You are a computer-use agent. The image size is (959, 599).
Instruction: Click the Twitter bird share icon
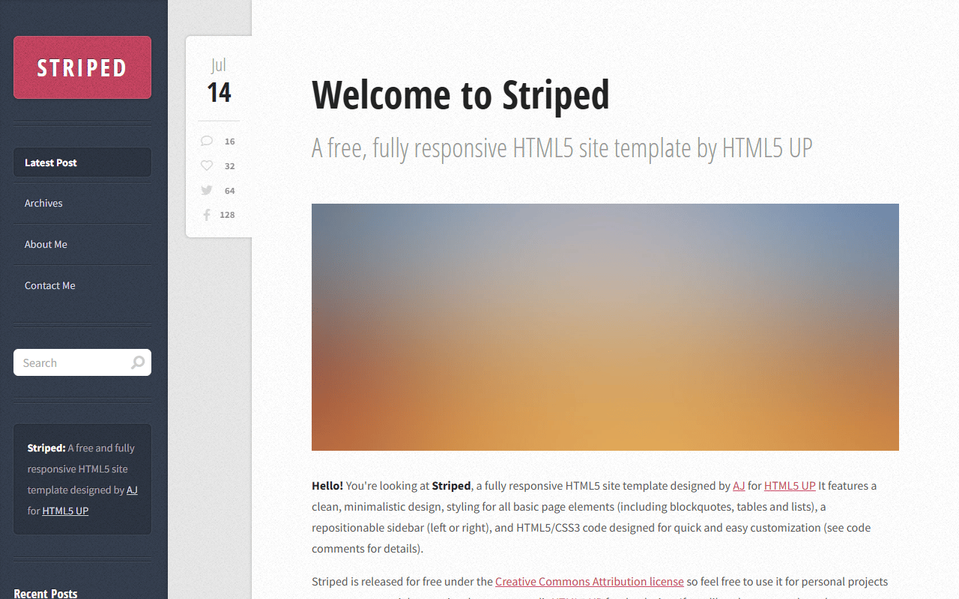(207, 190)
